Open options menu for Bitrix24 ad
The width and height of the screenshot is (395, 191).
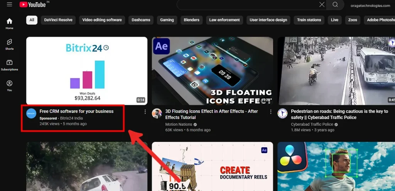point(145,112)
